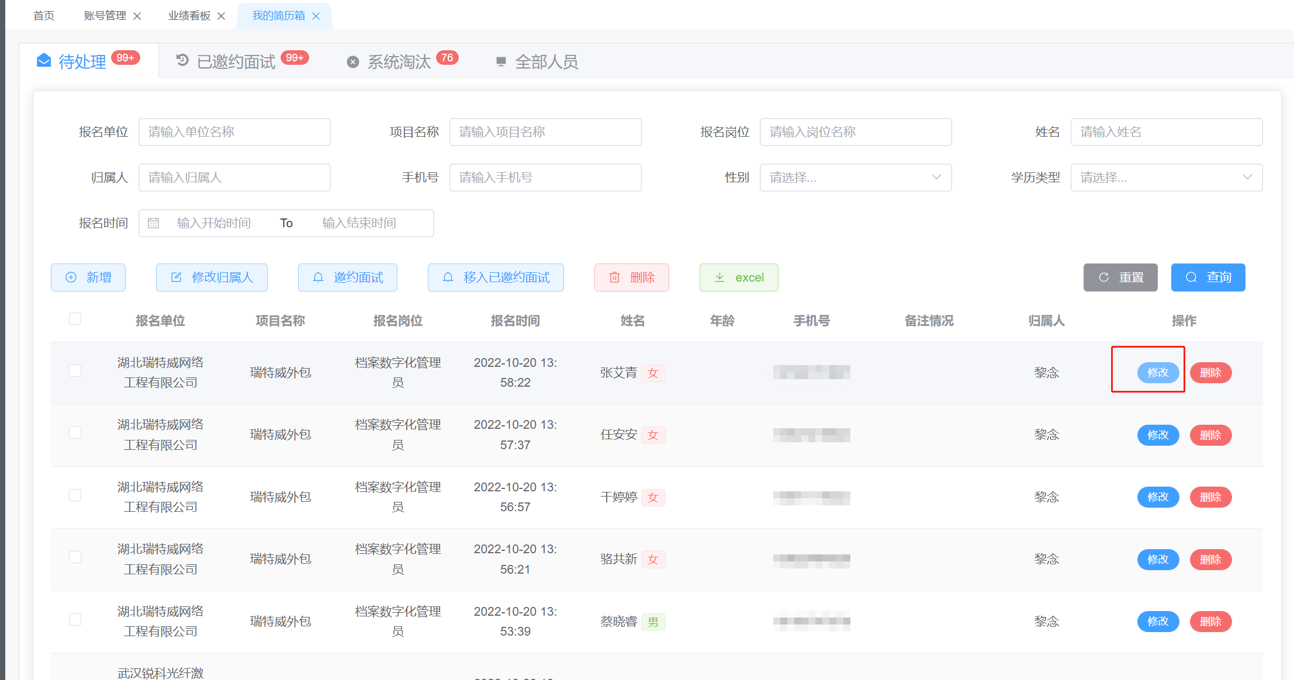The image size is (1294, 680).
Task: Click 修改 for 骆共新
Action: click(1158, 560)
